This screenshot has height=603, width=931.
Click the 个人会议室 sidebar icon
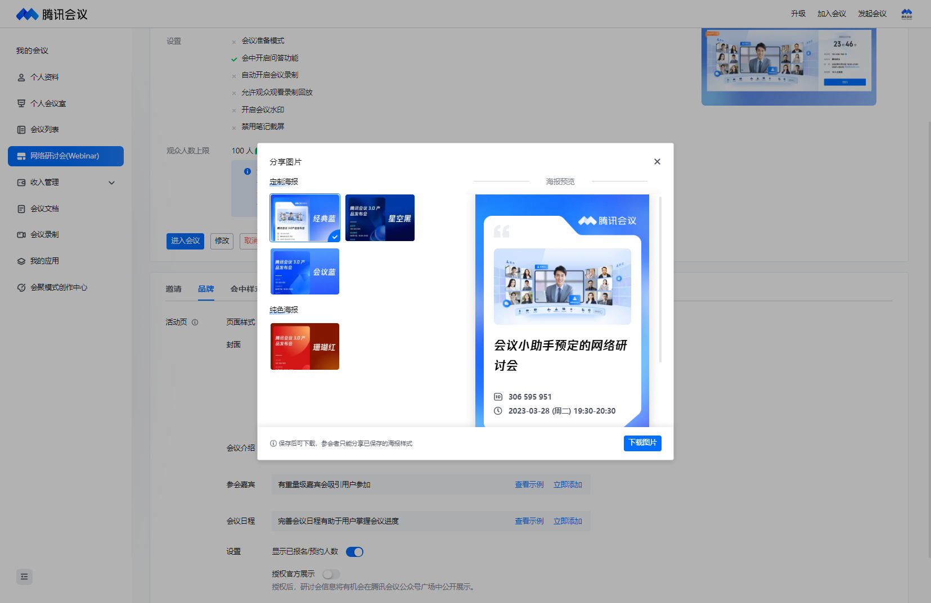pos(21,103)
